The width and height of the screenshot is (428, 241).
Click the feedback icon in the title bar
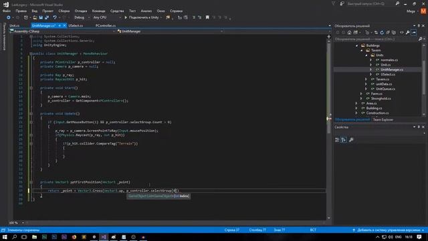(342, 3)
